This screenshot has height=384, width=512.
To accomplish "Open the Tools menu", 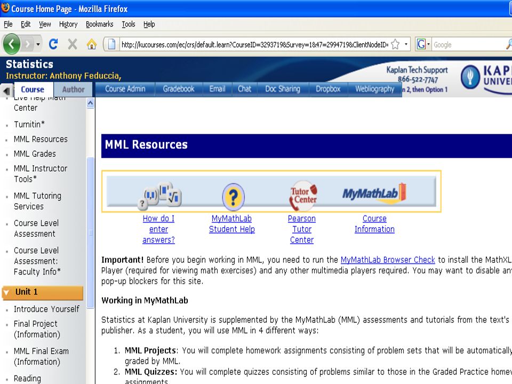I will click(x=129, y=24).
